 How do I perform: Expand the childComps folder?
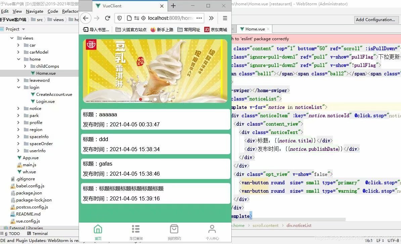(x=25, y=66)
